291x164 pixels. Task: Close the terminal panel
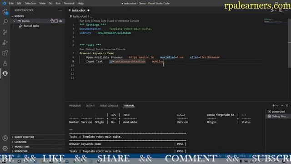click(x=287, y=105)
